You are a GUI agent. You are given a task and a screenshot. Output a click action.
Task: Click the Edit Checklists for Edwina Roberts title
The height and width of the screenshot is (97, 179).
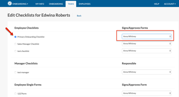[39, 15]
